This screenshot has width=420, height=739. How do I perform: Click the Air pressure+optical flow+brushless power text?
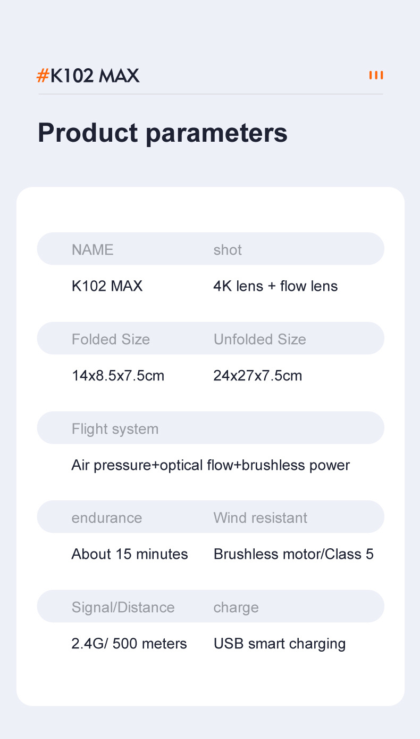click(x=211, y=465)
